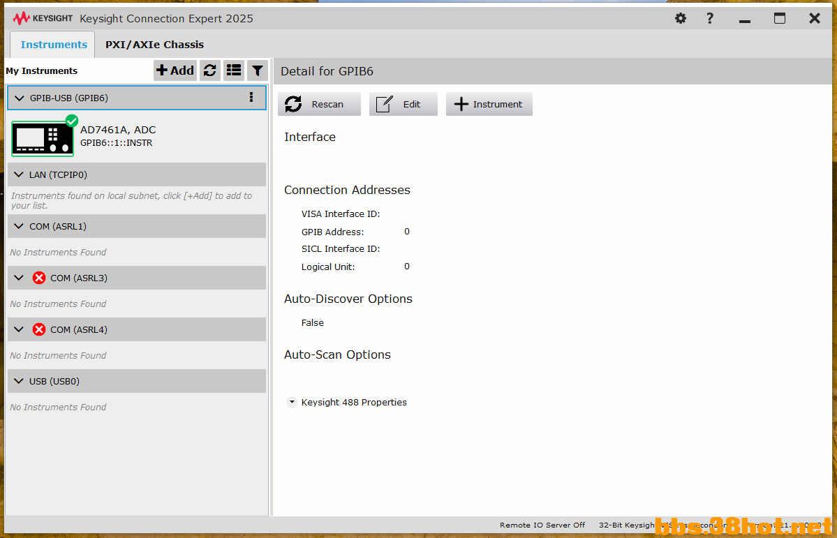The width and height of the screenshot is (837, 538).
Task: Open the PXI/AXIe Chassis tab
Action: [x=154, y=45]
